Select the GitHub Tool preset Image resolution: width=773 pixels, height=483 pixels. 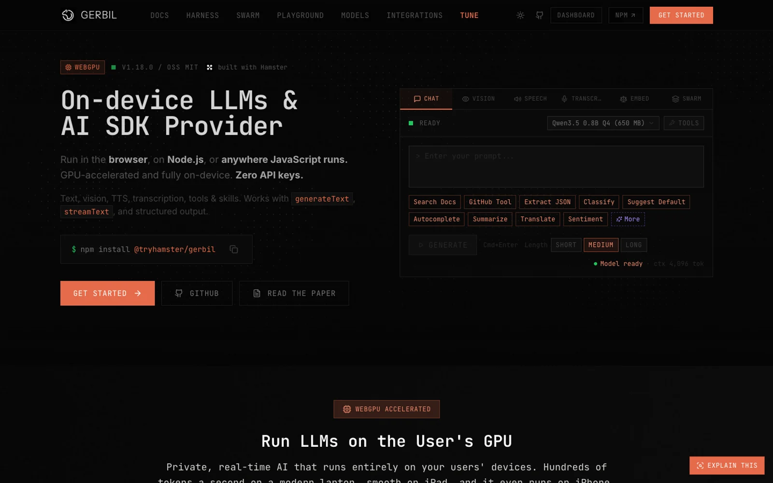point(490,202)
